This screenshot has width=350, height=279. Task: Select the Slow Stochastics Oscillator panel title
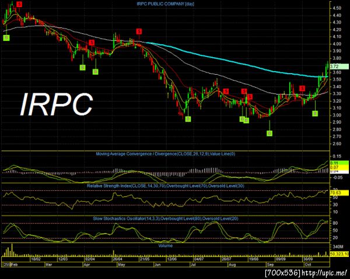point(166,218)
